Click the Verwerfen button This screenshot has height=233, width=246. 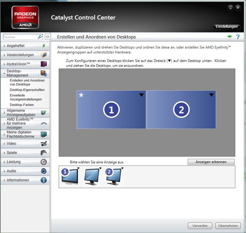tap(200, 226)
